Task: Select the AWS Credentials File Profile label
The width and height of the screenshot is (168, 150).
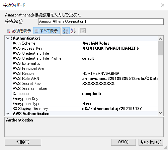Action: [x=37, y=58]
